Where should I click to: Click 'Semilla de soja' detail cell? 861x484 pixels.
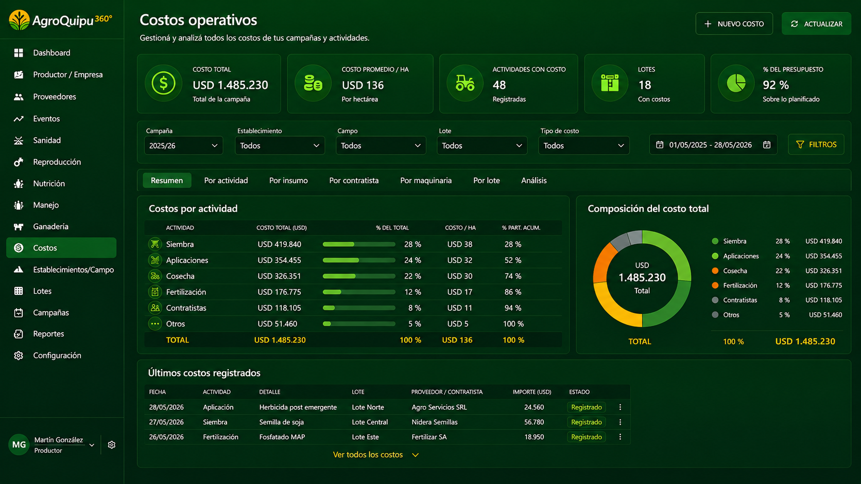tap(282, 422)
